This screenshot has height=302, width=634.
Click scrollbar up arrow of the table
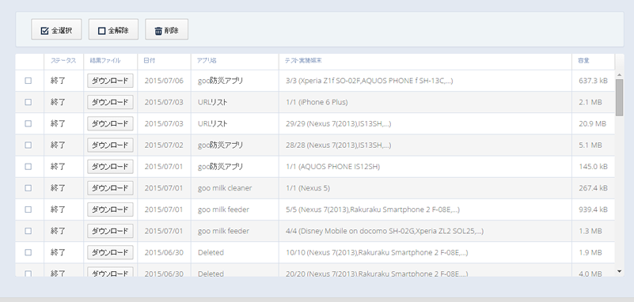[620, 74]
